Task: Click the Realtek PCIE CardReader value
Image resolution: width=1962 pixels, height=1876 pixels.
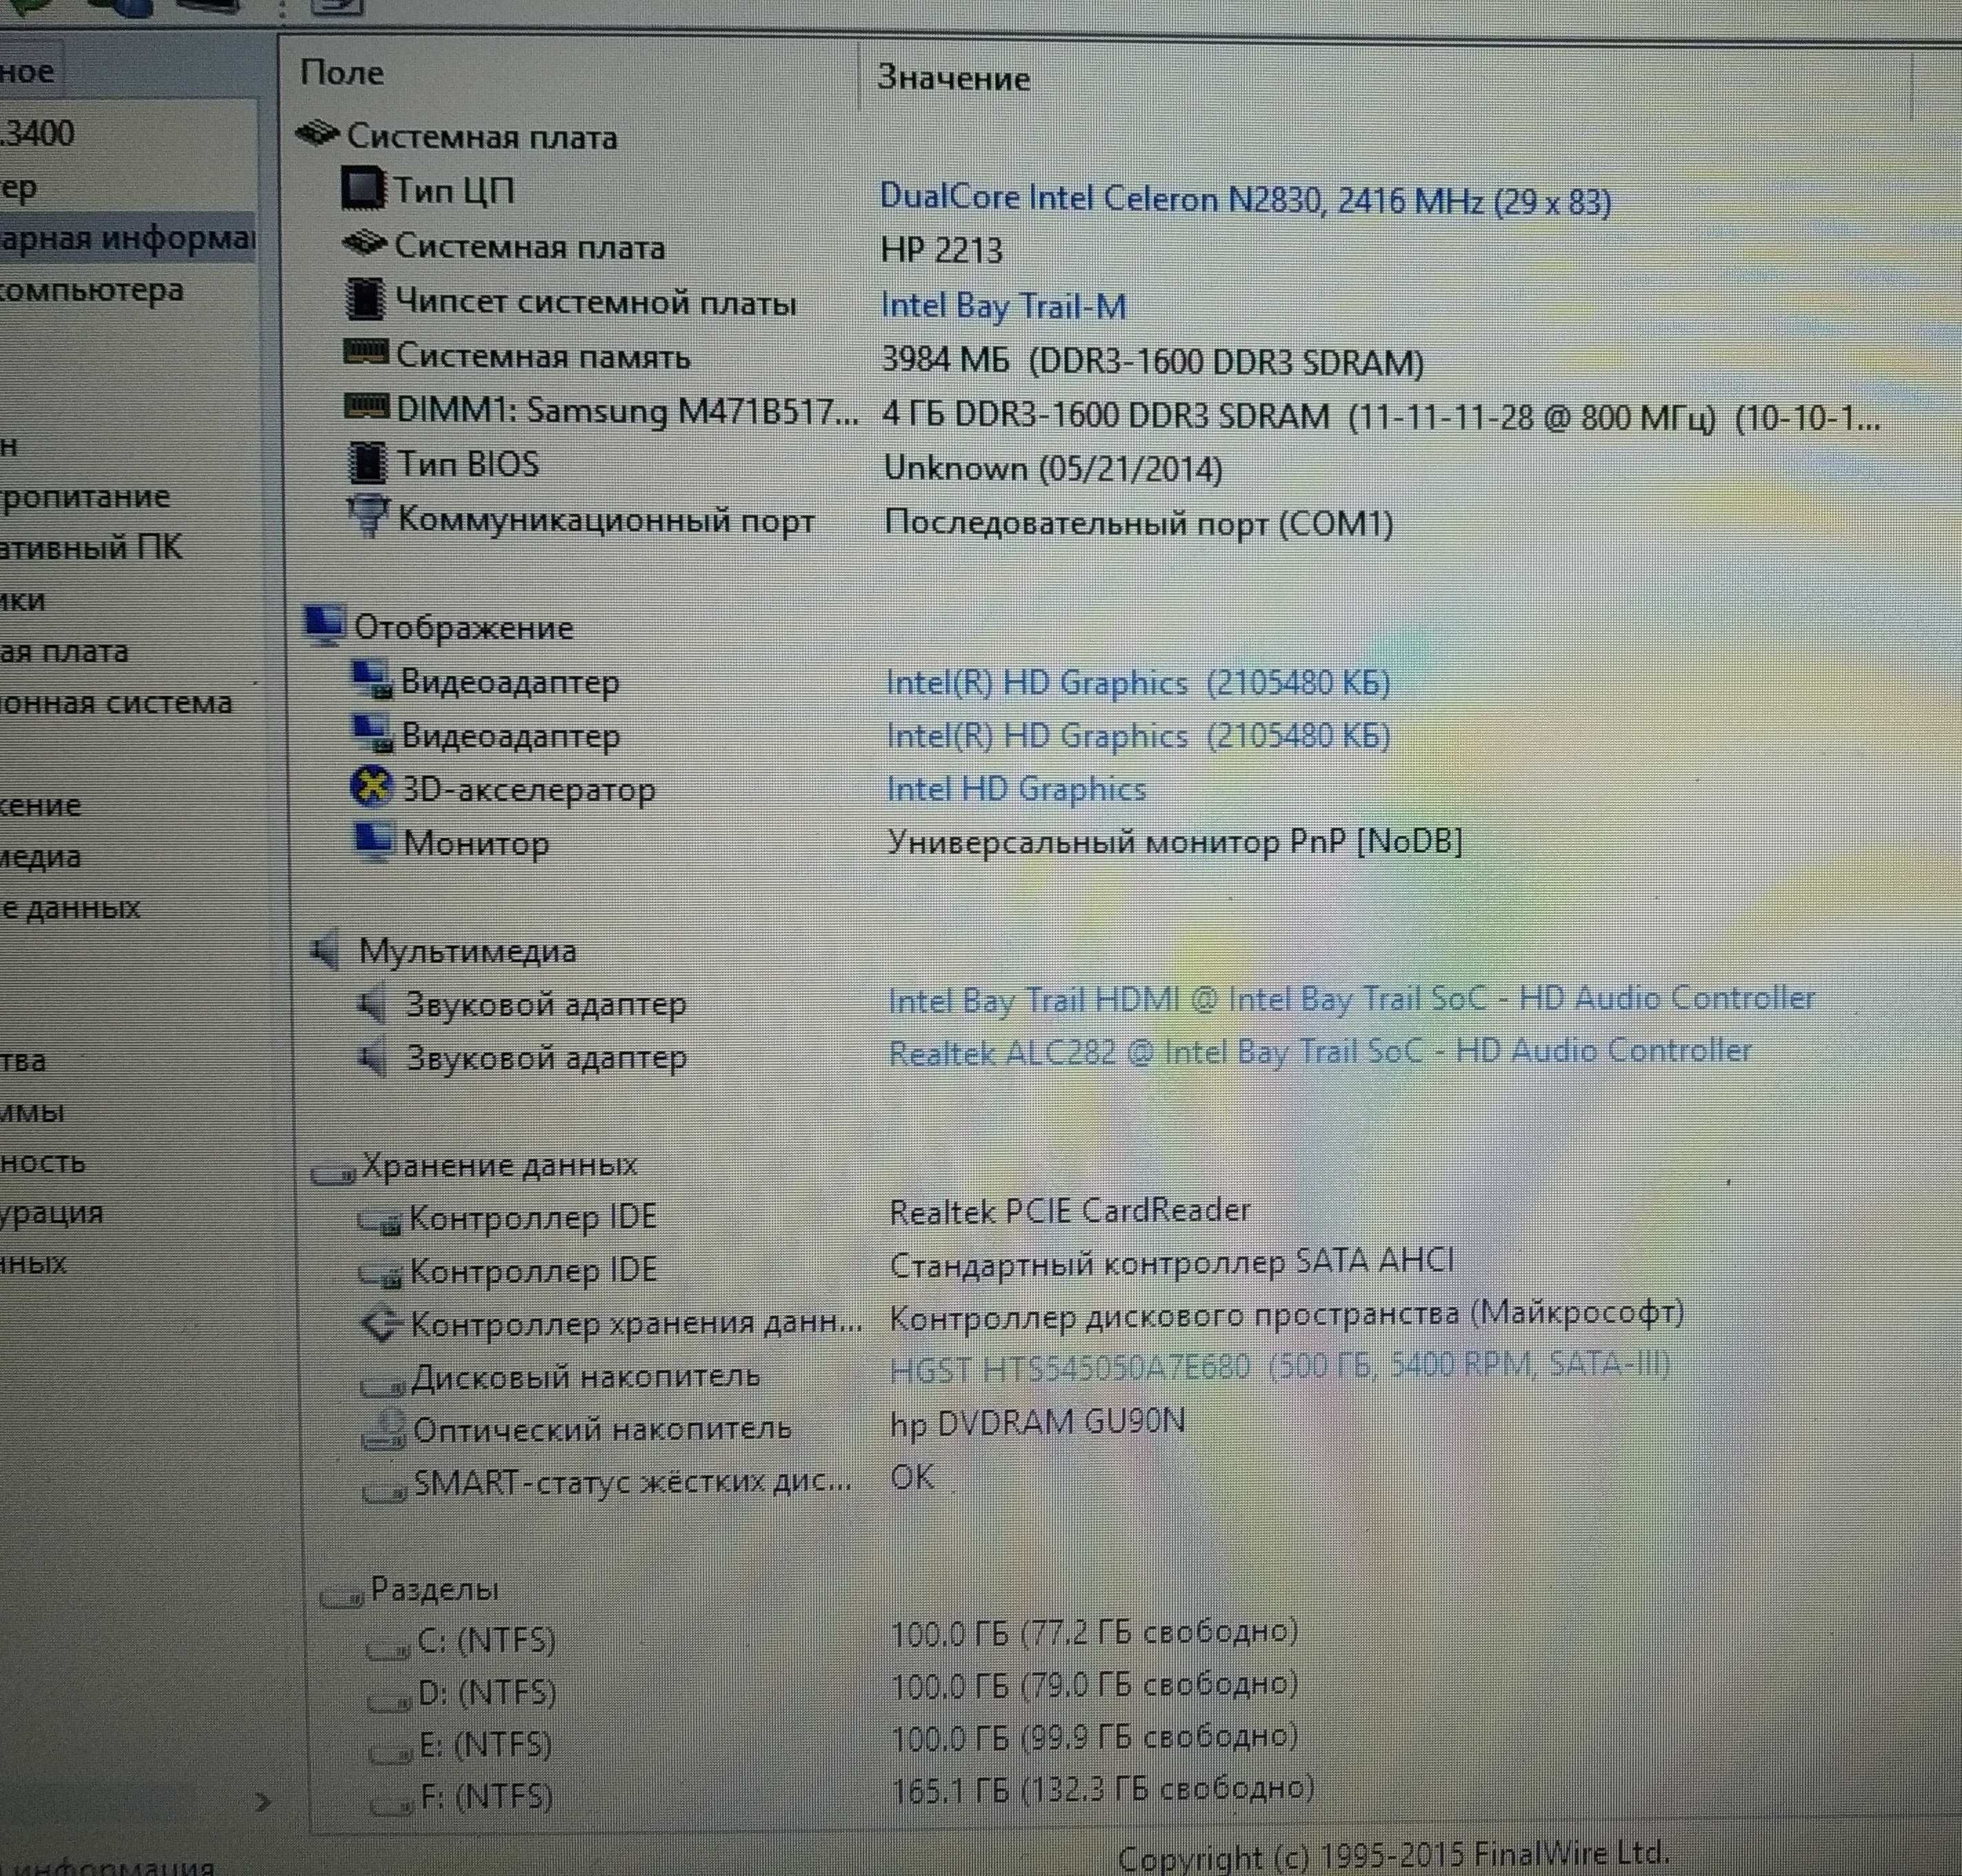Action: 1070,1211
